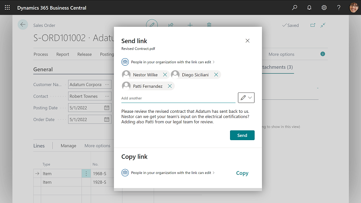Click the trash delete icon on Sales Order
361x203 pixels.
coord(209,25)
